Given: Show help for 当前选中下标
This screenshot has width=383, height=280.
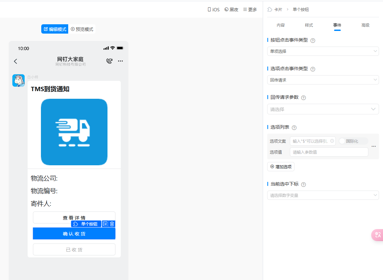Looking at the screenshot, I should point(303,185).
